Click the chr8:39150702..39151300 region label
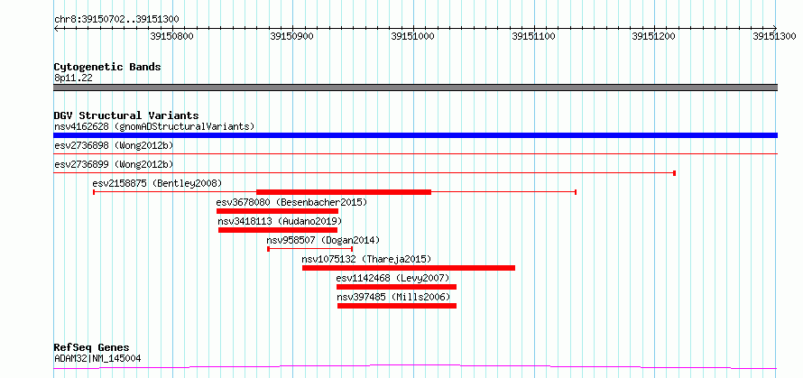 [x=116, y=19]
